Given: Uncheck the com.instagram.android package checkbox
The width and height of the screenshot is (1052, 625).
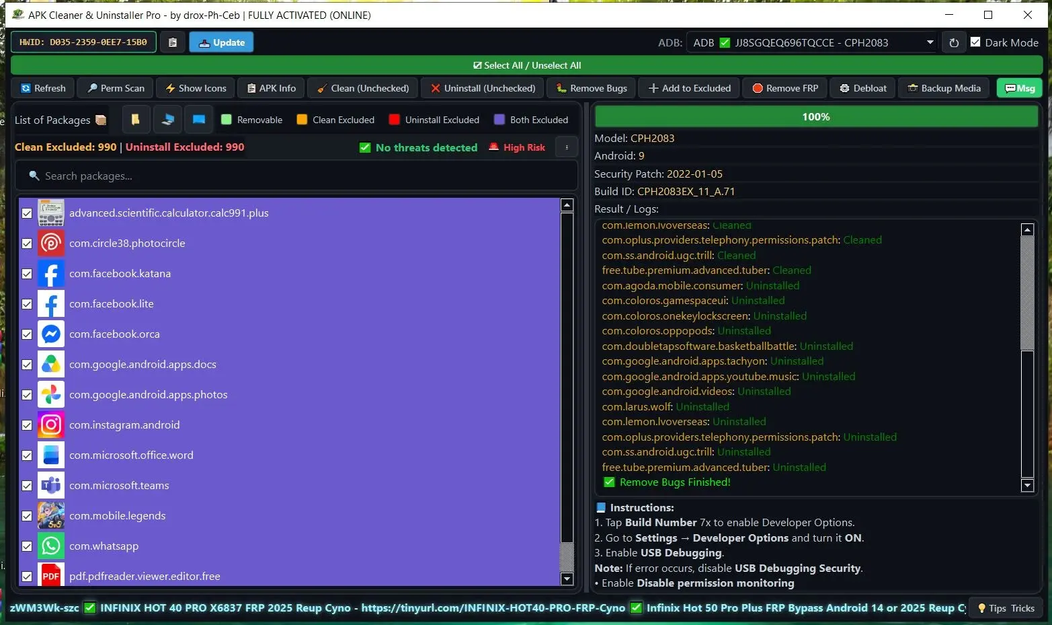Looking at the screenshot, I should 27,425.
